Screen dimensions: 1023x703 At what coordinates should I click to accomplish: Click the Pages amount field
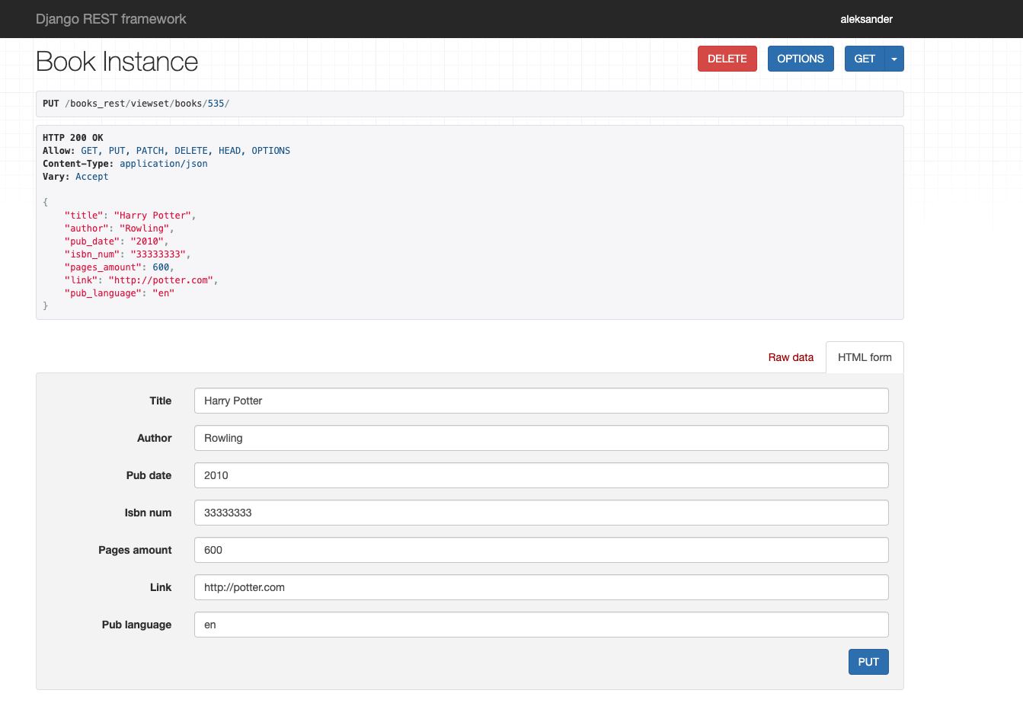click(x=541, y=550)
